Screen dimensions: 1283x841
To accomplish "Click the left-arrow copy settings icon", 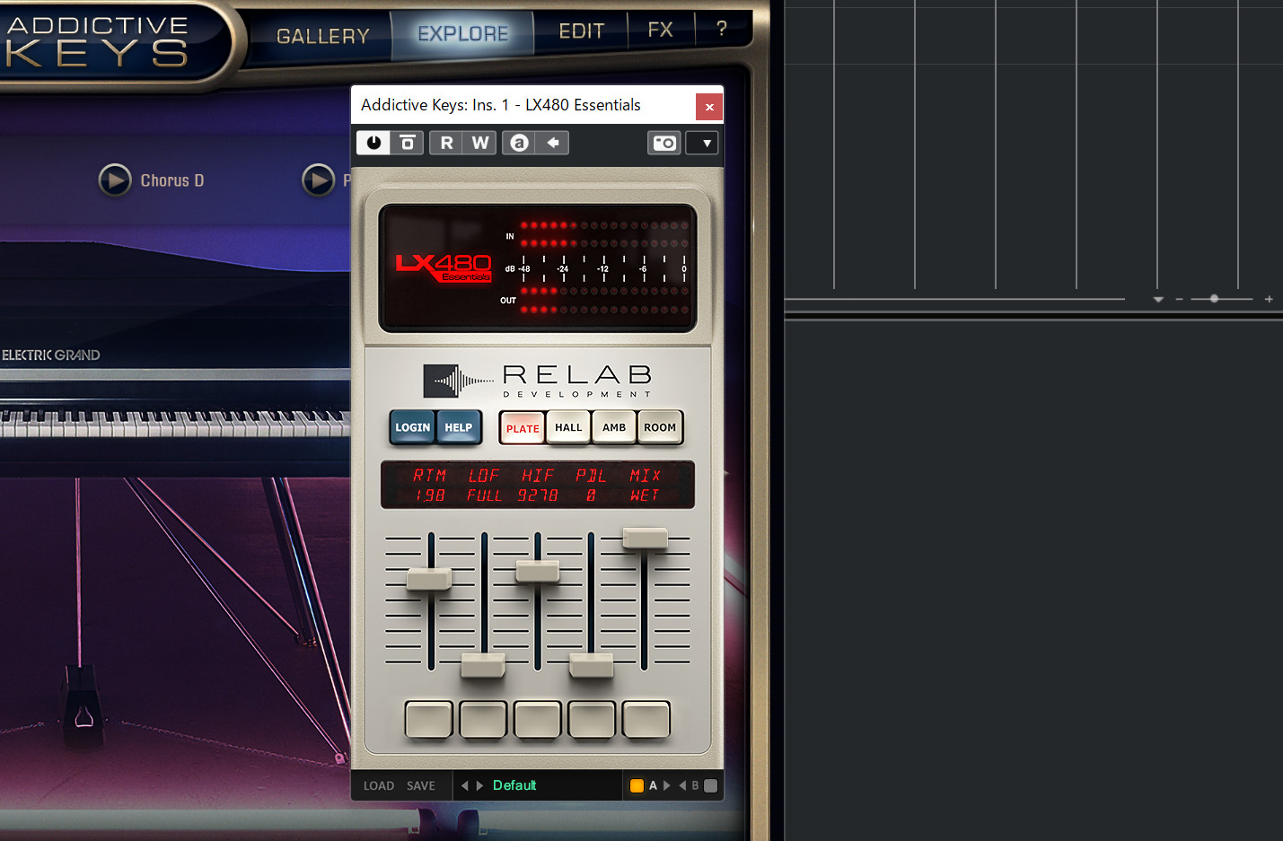I will tap(553, 143).
